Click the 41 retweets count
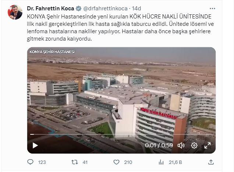The height and width of the screenshot is (172, 234). coord(85,162)
